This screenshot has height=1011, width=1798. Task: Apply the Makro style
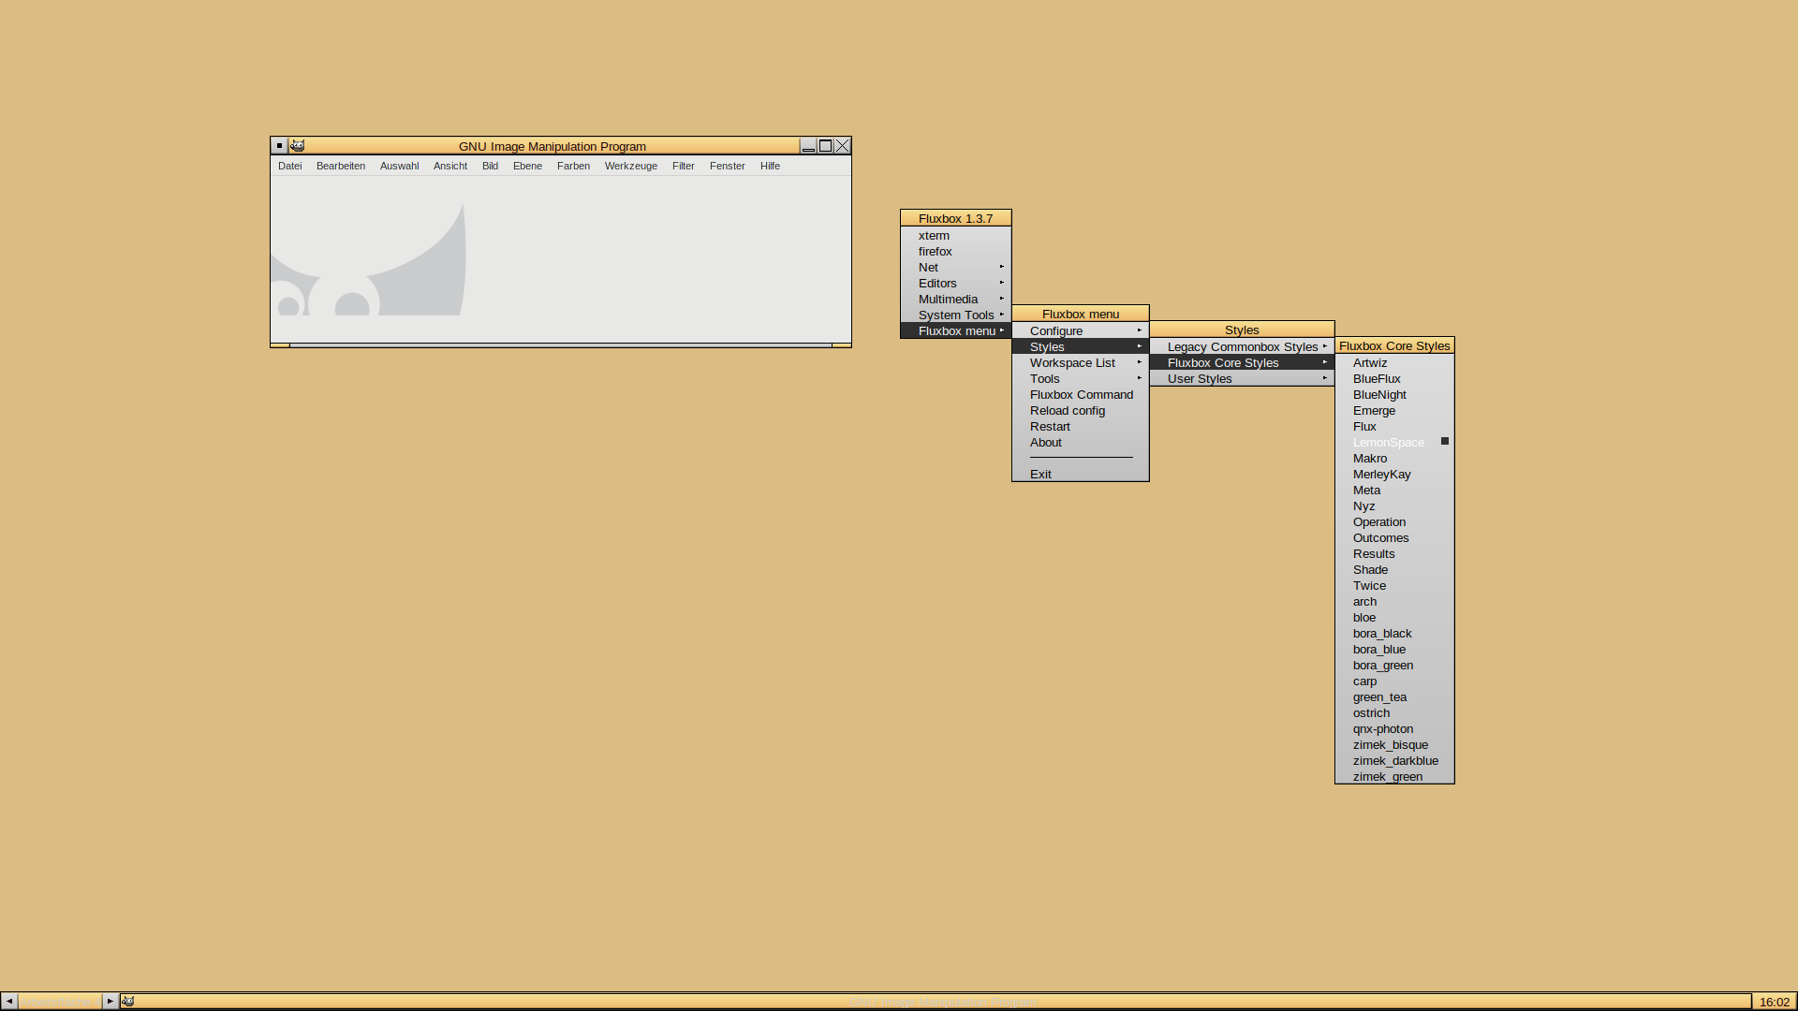pos(1394,458)
